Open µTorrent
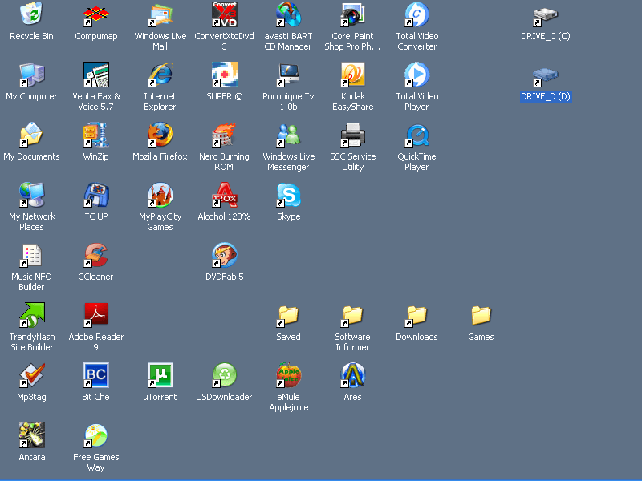Viewport: 642px width, 481px height. pyautogui.click(x=159, y=374)
